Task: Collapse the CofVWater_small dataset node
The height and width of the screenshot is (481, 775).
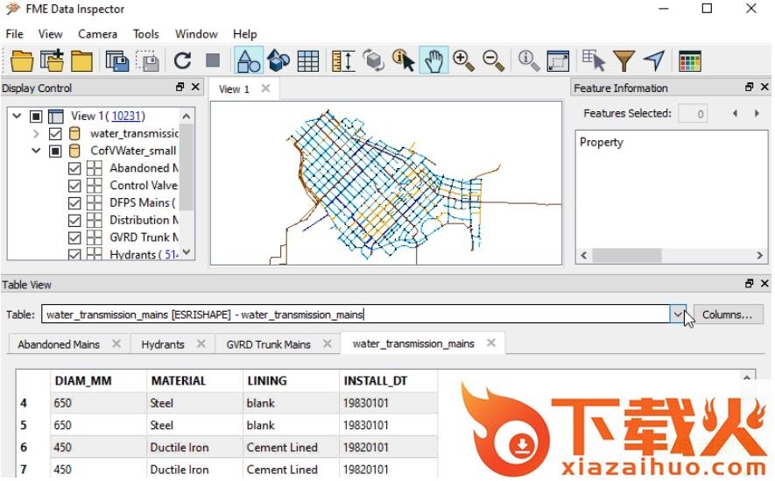Action: (x=36, y=151)
